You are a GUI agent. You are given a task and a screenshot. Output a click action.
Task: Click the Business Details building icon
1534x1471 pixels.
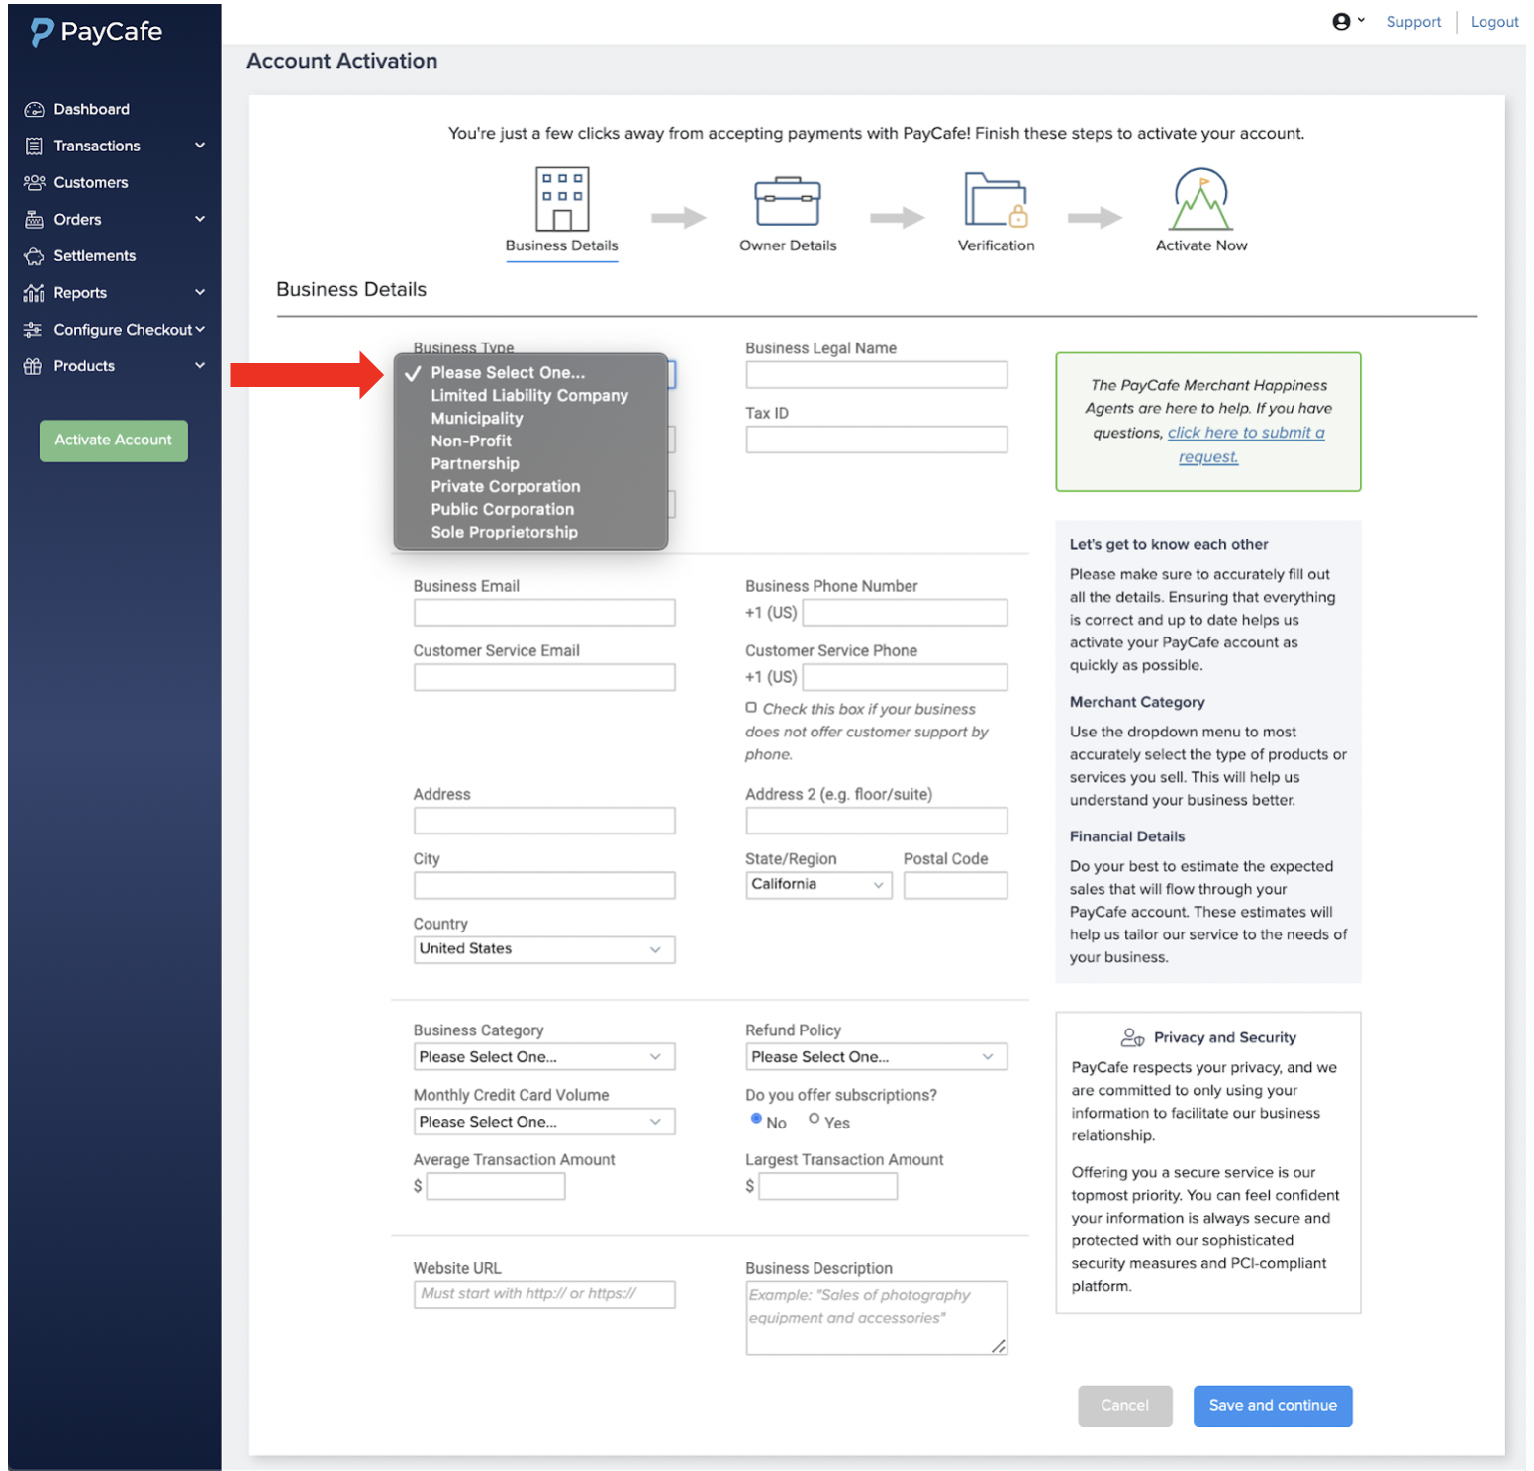coord(562,199)
